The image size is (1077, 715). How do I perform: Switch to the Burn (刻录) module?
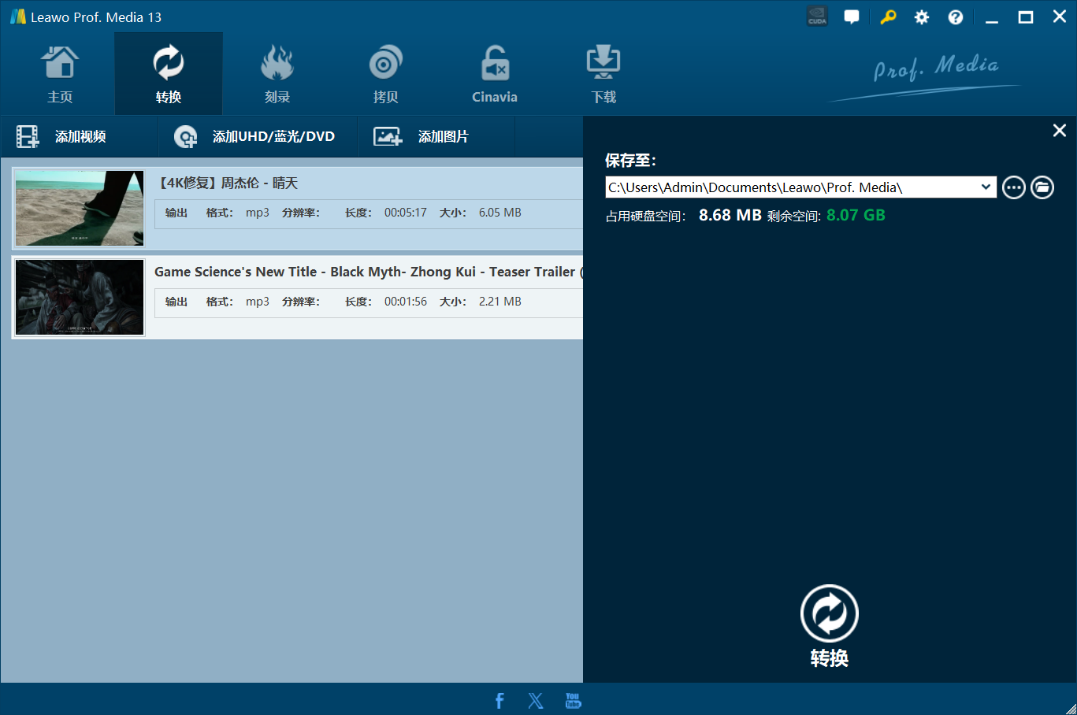(x=277, y=75)
